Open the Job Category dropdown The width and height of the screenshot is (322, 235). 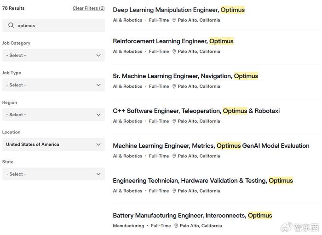[53, 55]
